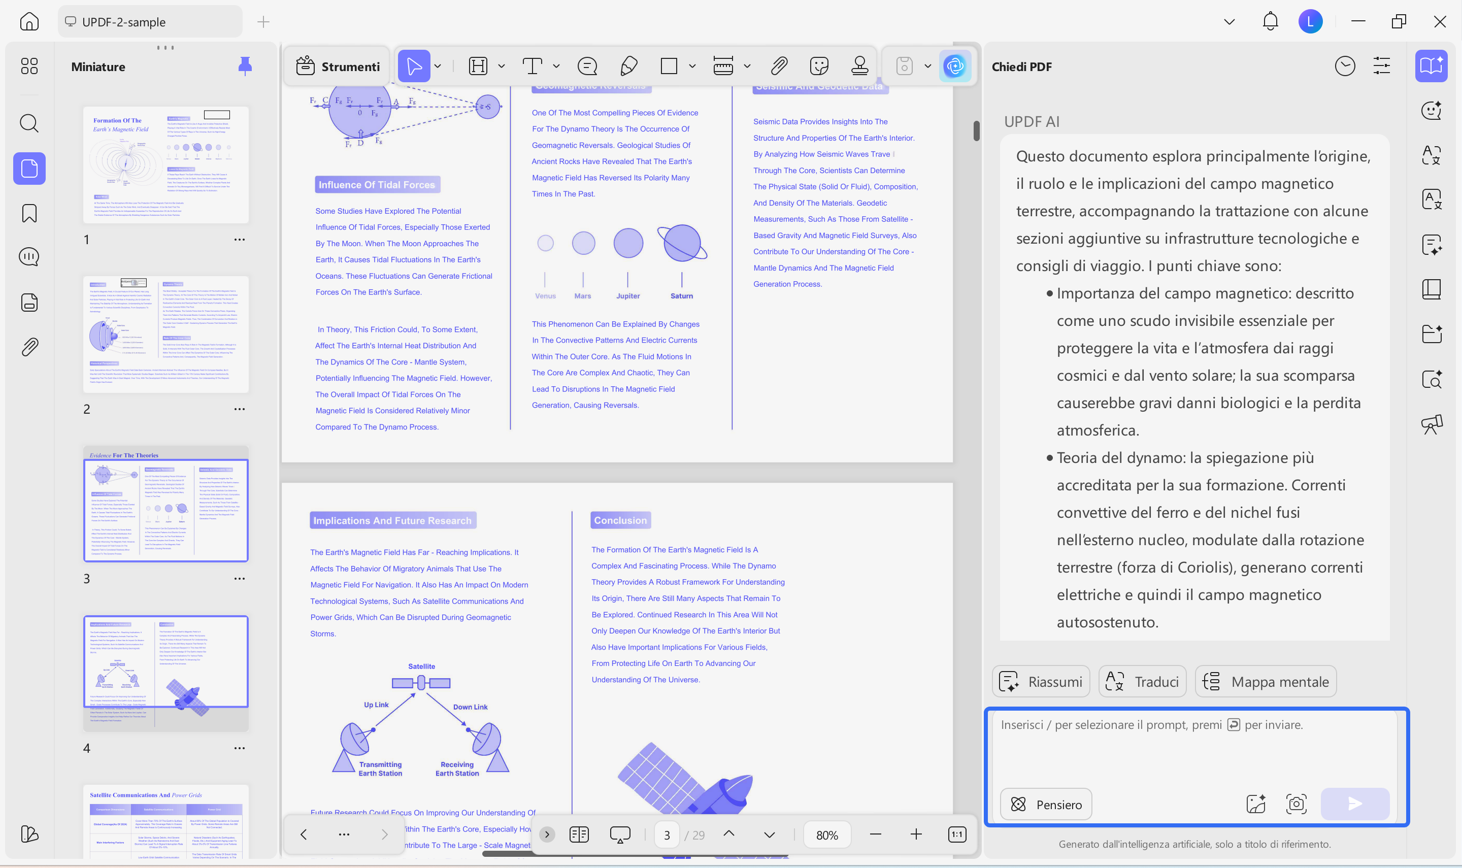The height and width of the screenshot is (868, 1462).
Task: Select the measure ruler tool
Action: point(723,66)
